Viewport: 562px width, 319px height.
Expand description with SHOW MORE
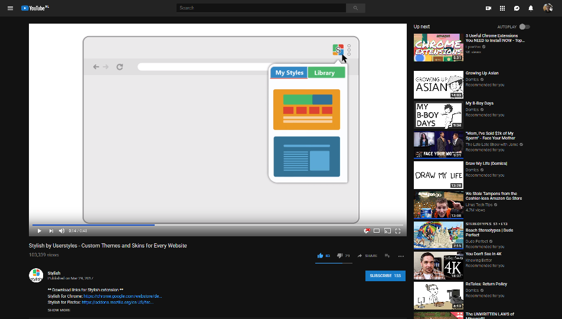click(59, 310)
